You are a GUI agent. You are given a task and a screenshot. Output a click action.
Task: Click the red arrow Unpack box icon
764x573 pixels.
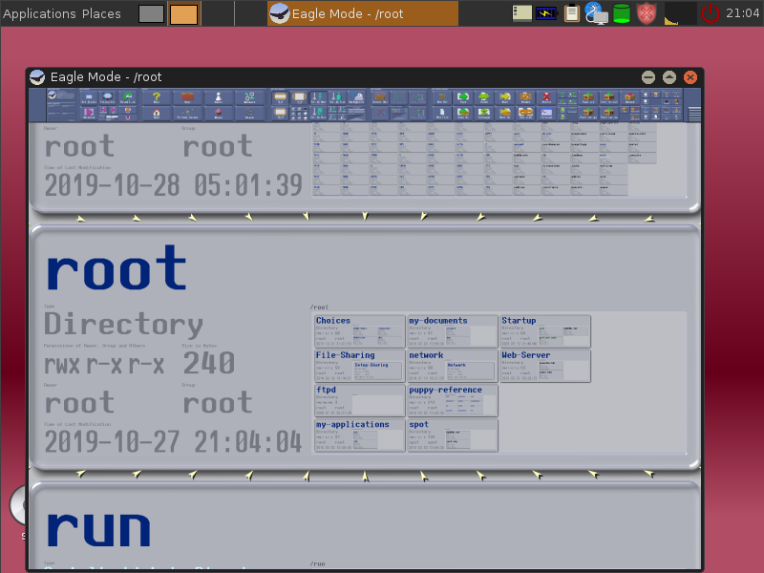(630, 97)
